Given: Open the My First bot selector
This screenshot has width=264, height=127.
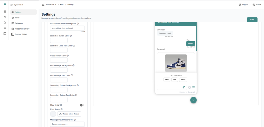Looking at the screenshot, I should pos(18,5).
